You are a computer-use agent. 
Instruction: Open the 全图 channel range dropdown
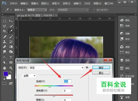tap(29, 76)
